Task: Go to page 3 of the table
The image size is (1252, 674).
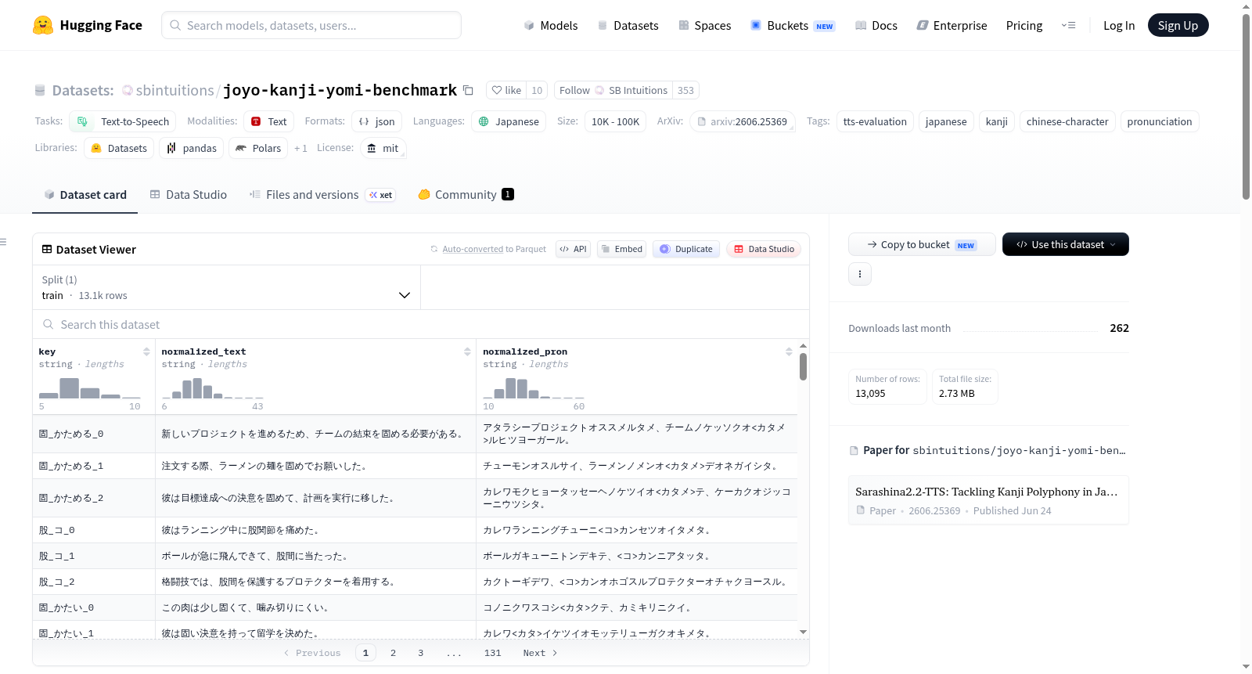Action: tap(420, 653)
